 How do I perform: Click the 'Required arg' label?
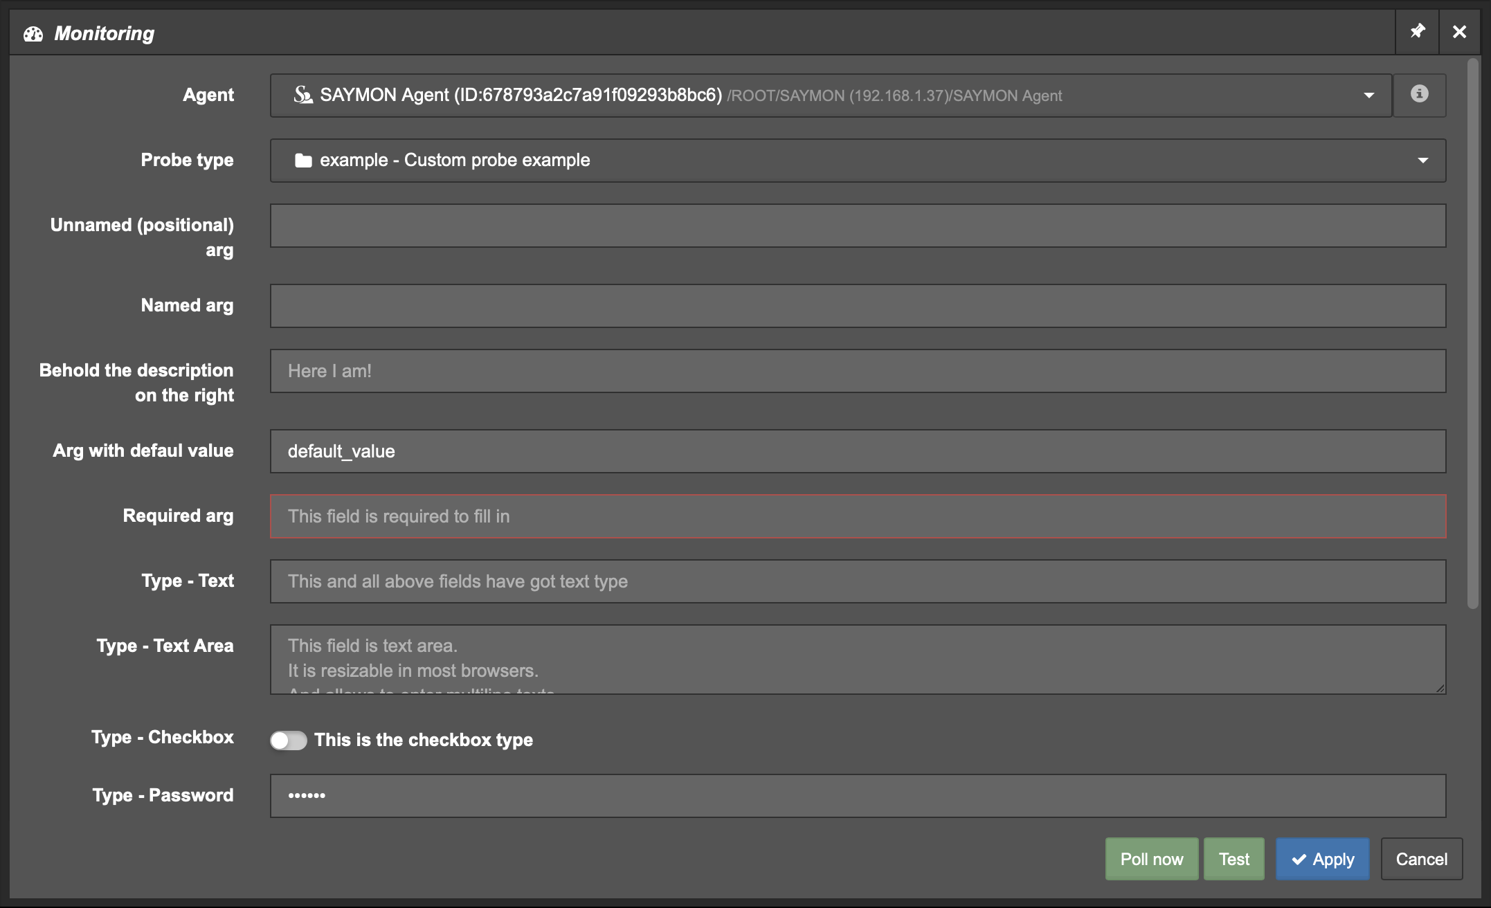click(x=179, y=516)
